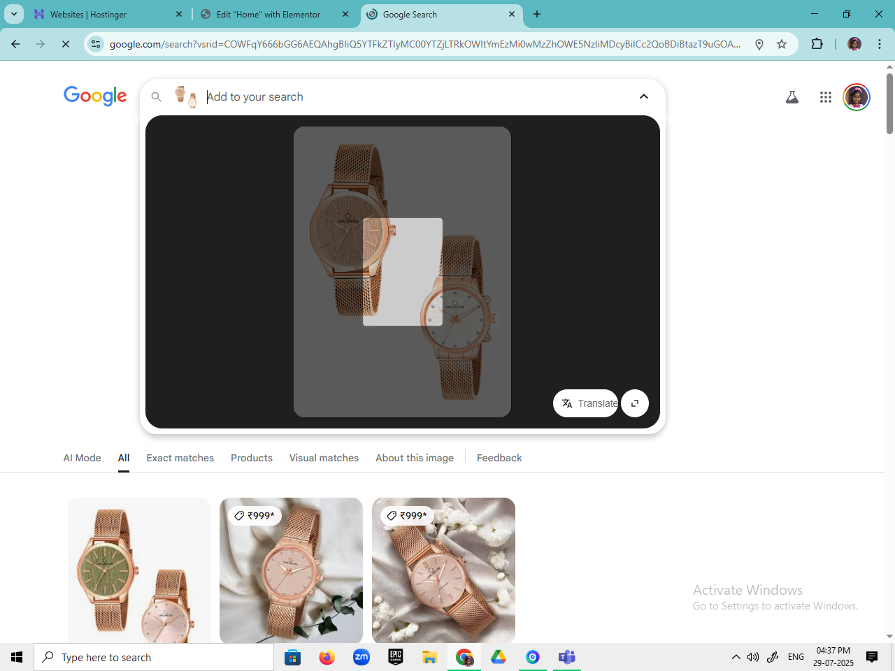Select the Exact matches tab

(x=180, y=458)
